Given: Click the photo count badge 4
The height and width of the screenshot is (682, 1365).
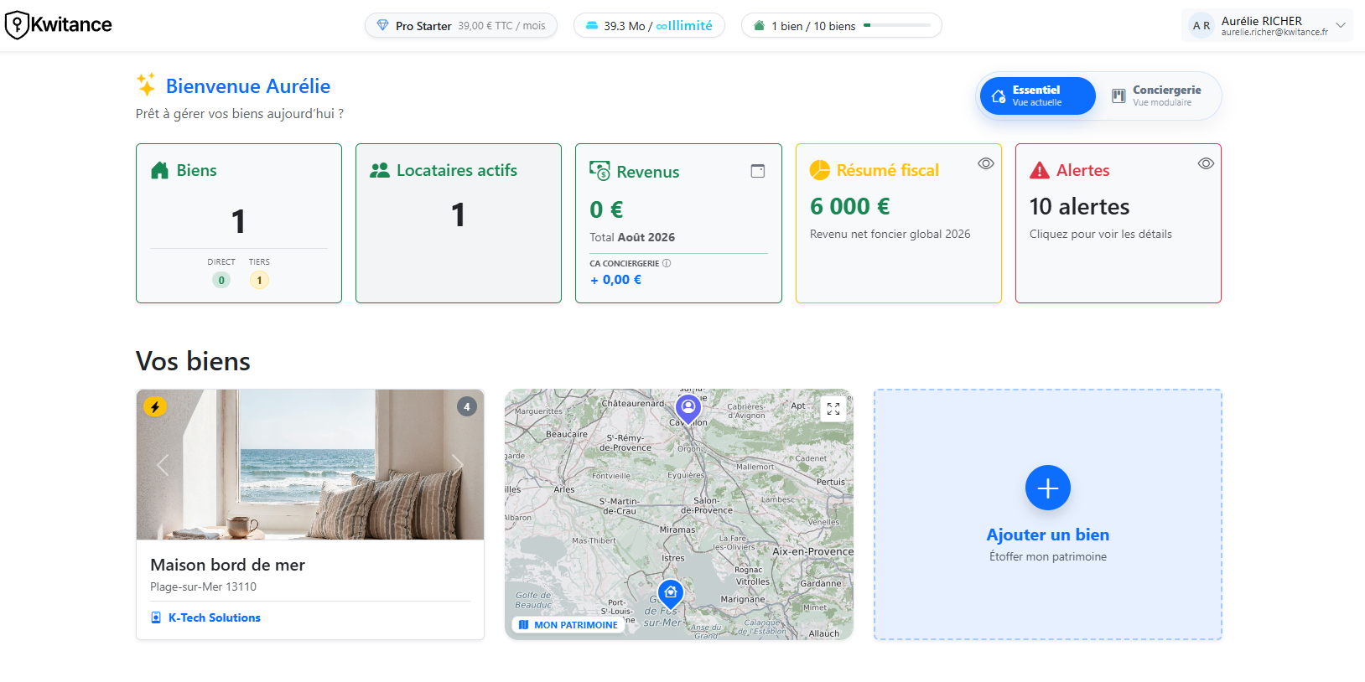Looking at the screenshot, I should click(x=467, y=406).
